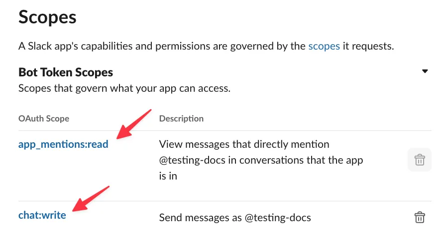
Task: Open the app_mentions:read scope link
Action: point(63,145)
